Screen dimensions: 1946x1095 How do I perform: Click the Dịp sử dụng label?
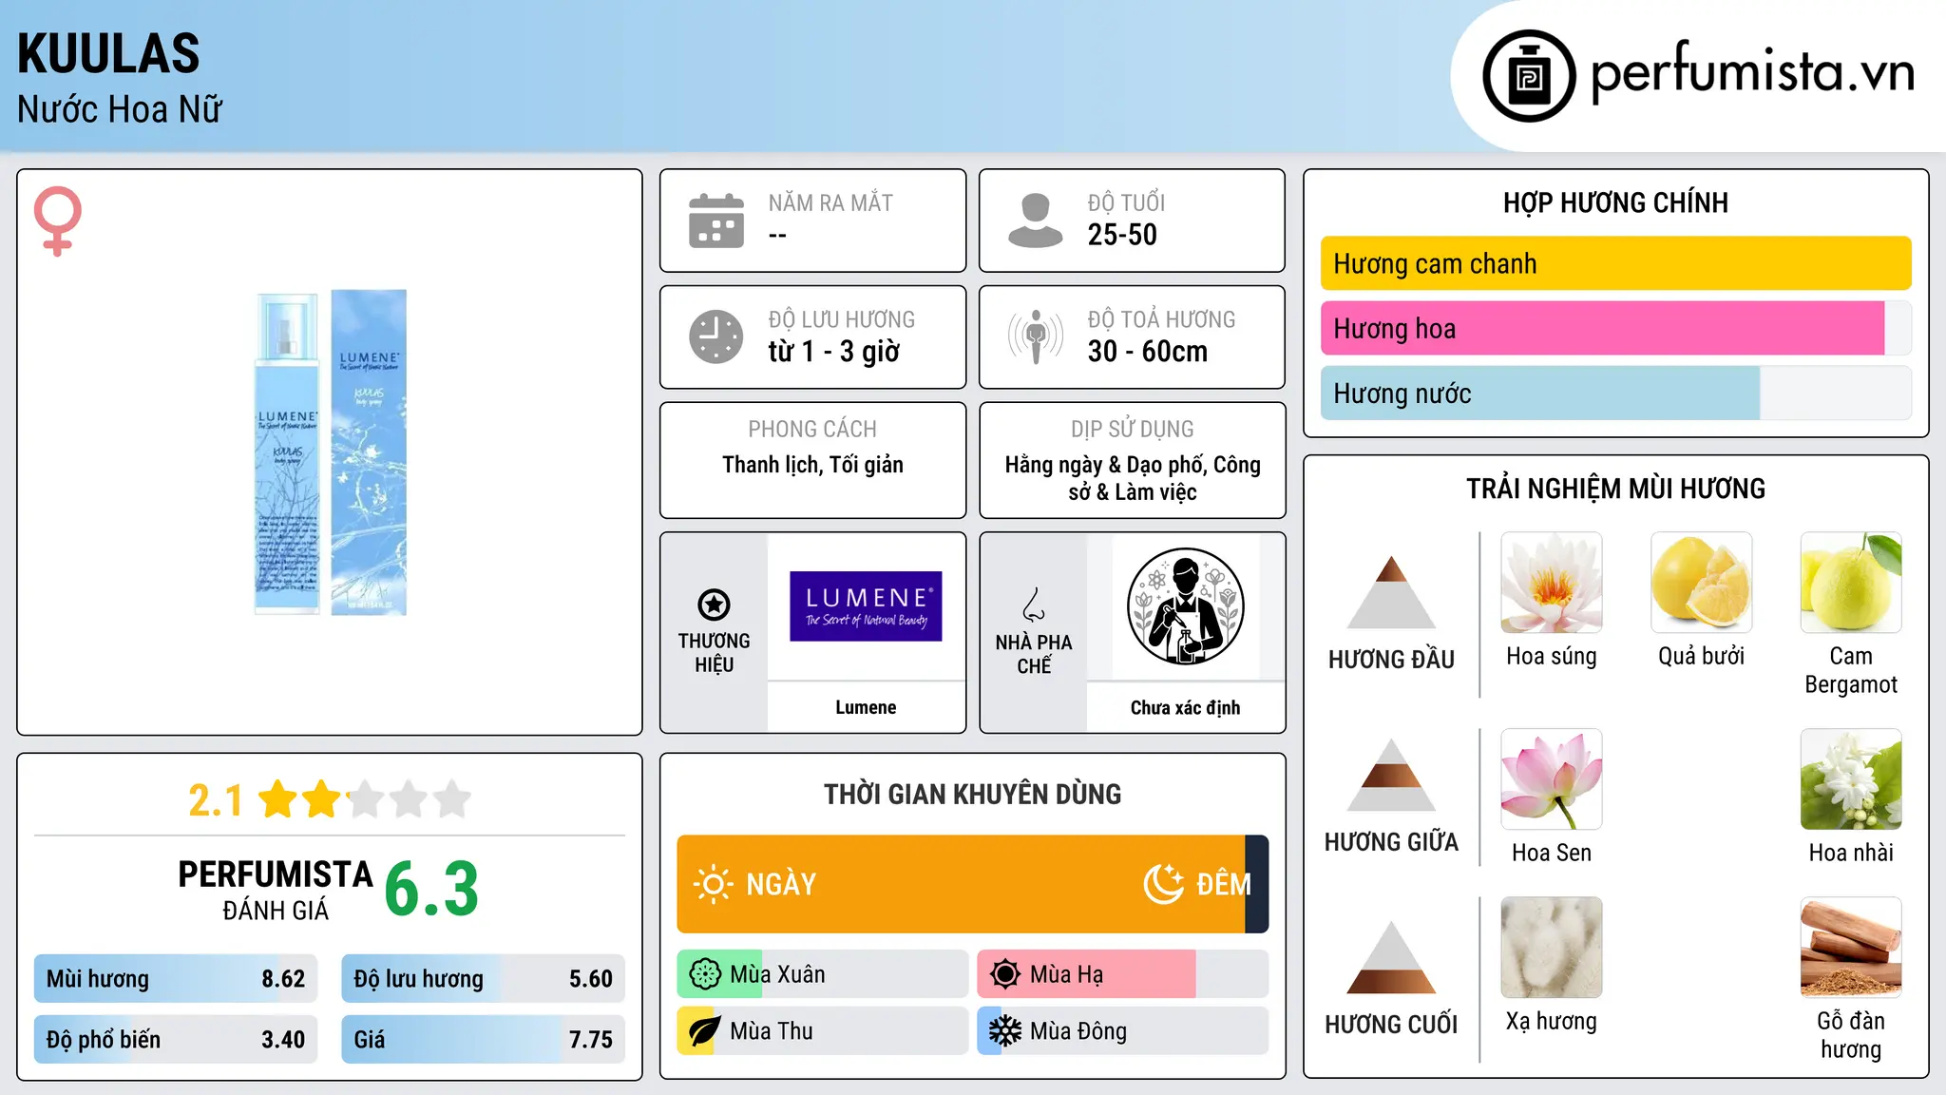click(1132, 429)
